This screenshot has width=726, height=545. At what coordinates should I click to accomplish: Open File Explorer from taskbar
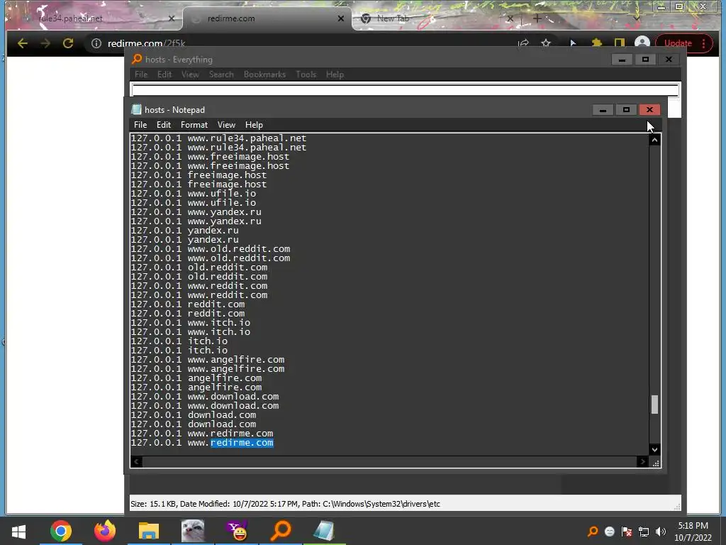[149, 531]
